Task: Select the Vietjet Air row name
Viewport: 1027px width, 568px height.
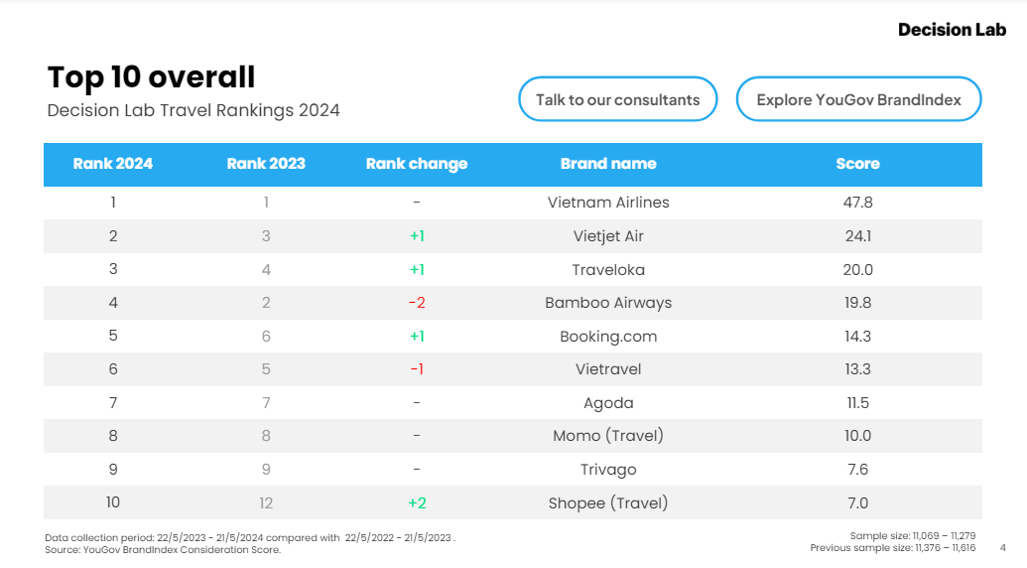Action: click(x=608, y=236)
